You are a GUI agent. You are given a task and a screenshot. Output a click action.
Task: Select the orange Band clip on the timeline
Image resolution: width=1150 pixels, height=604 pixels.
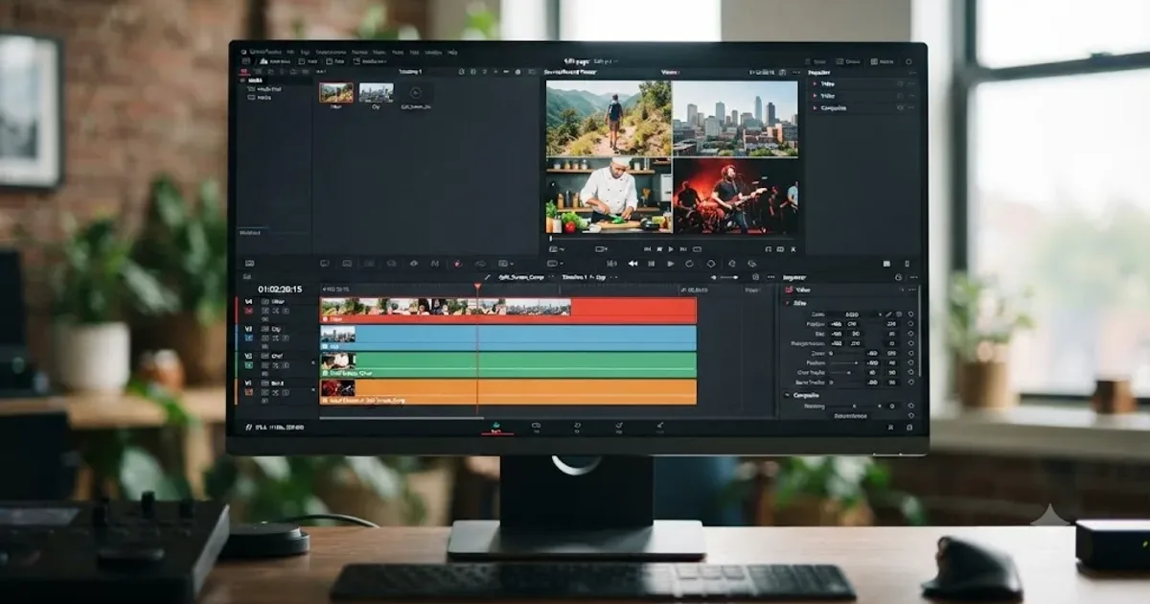pos(508,392)
